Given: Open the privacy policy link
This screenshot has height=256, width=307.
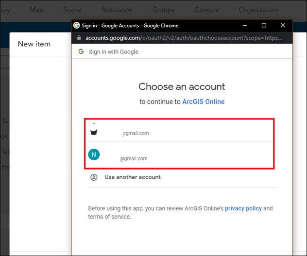Looking at the screenshot, I should pyautogui.click(x=243, y=208).
